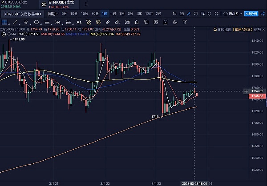
Task: Click the blue pencil drawing icon
Action: point(189,14)
